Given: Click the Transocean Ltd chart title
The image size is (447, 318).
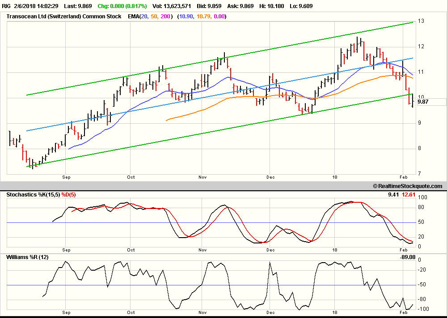Looking at the screenshot, I should point(64,17).
